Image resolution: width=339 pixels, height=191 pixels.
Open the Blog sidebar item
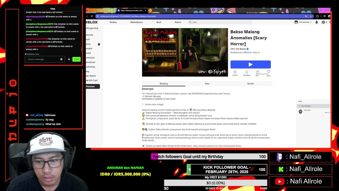tap(87, 71)
